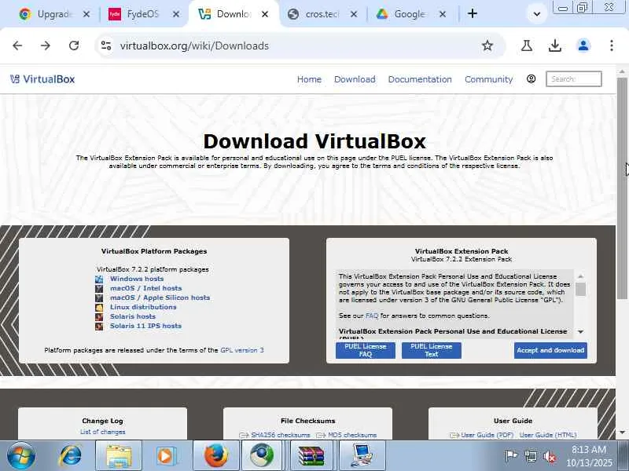Open Chrome Labs flask icon

tap(527, 46)
